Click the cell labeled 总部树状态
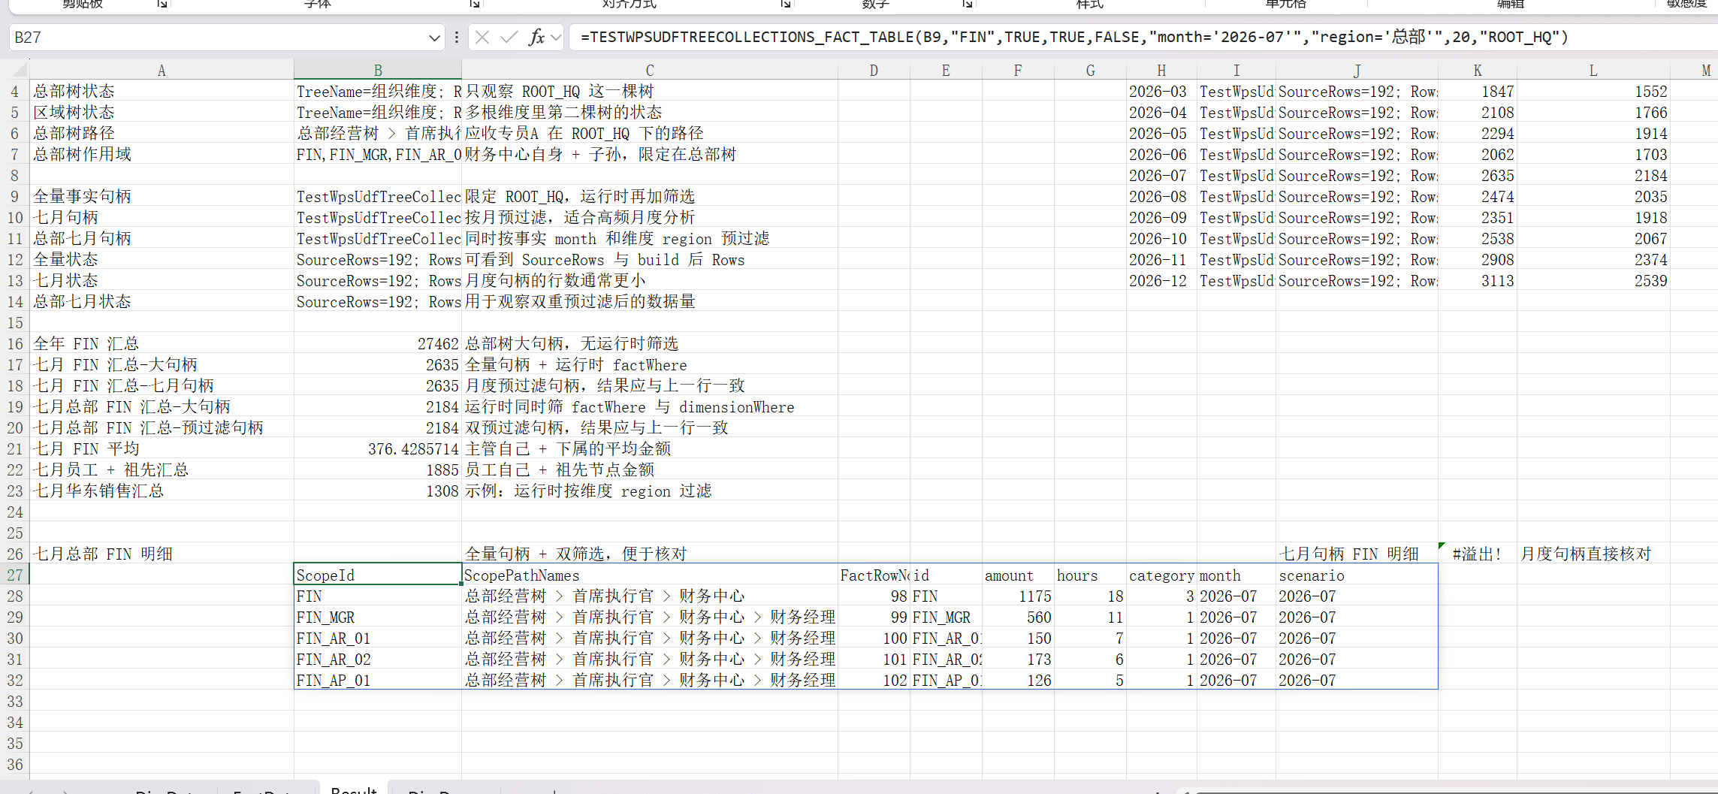This screenshot has width=1718, height=794. pos(162,91)
